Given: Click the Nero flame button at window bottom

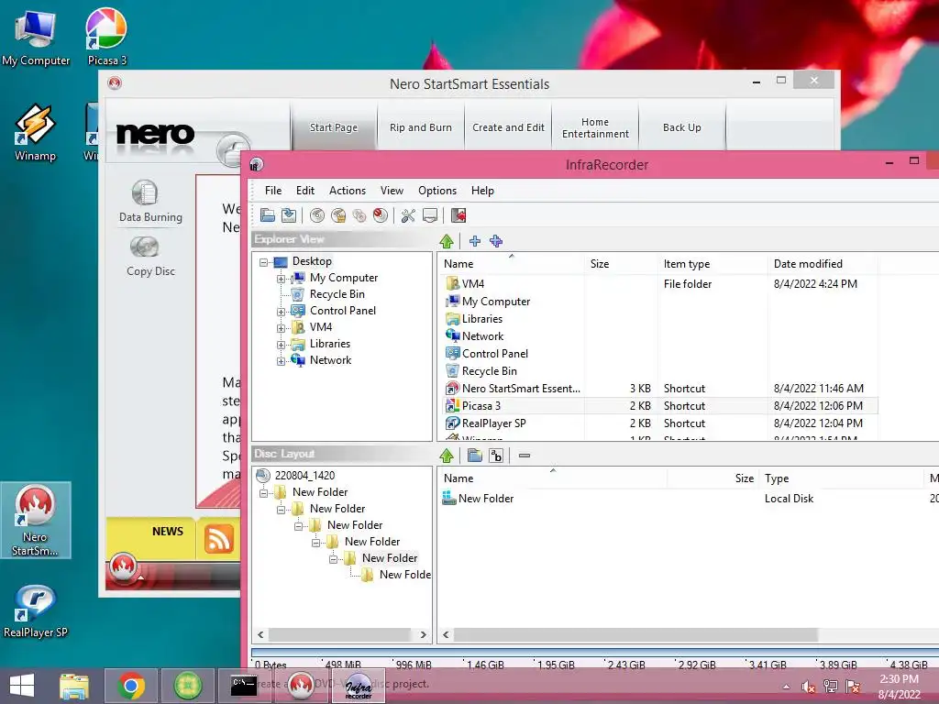Looking at the screenshot, I should 123,566.
